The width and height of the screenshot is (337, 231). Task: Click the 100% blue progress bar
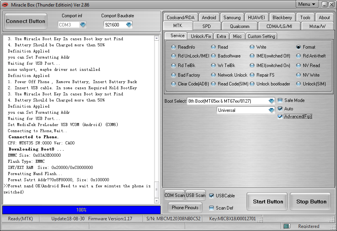[x=81, y=210]
